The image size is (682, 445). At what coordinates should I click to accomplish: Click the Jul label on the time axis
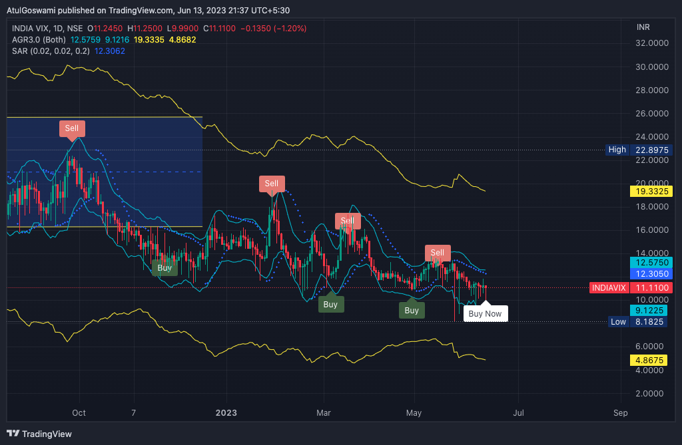coord(518,413)
